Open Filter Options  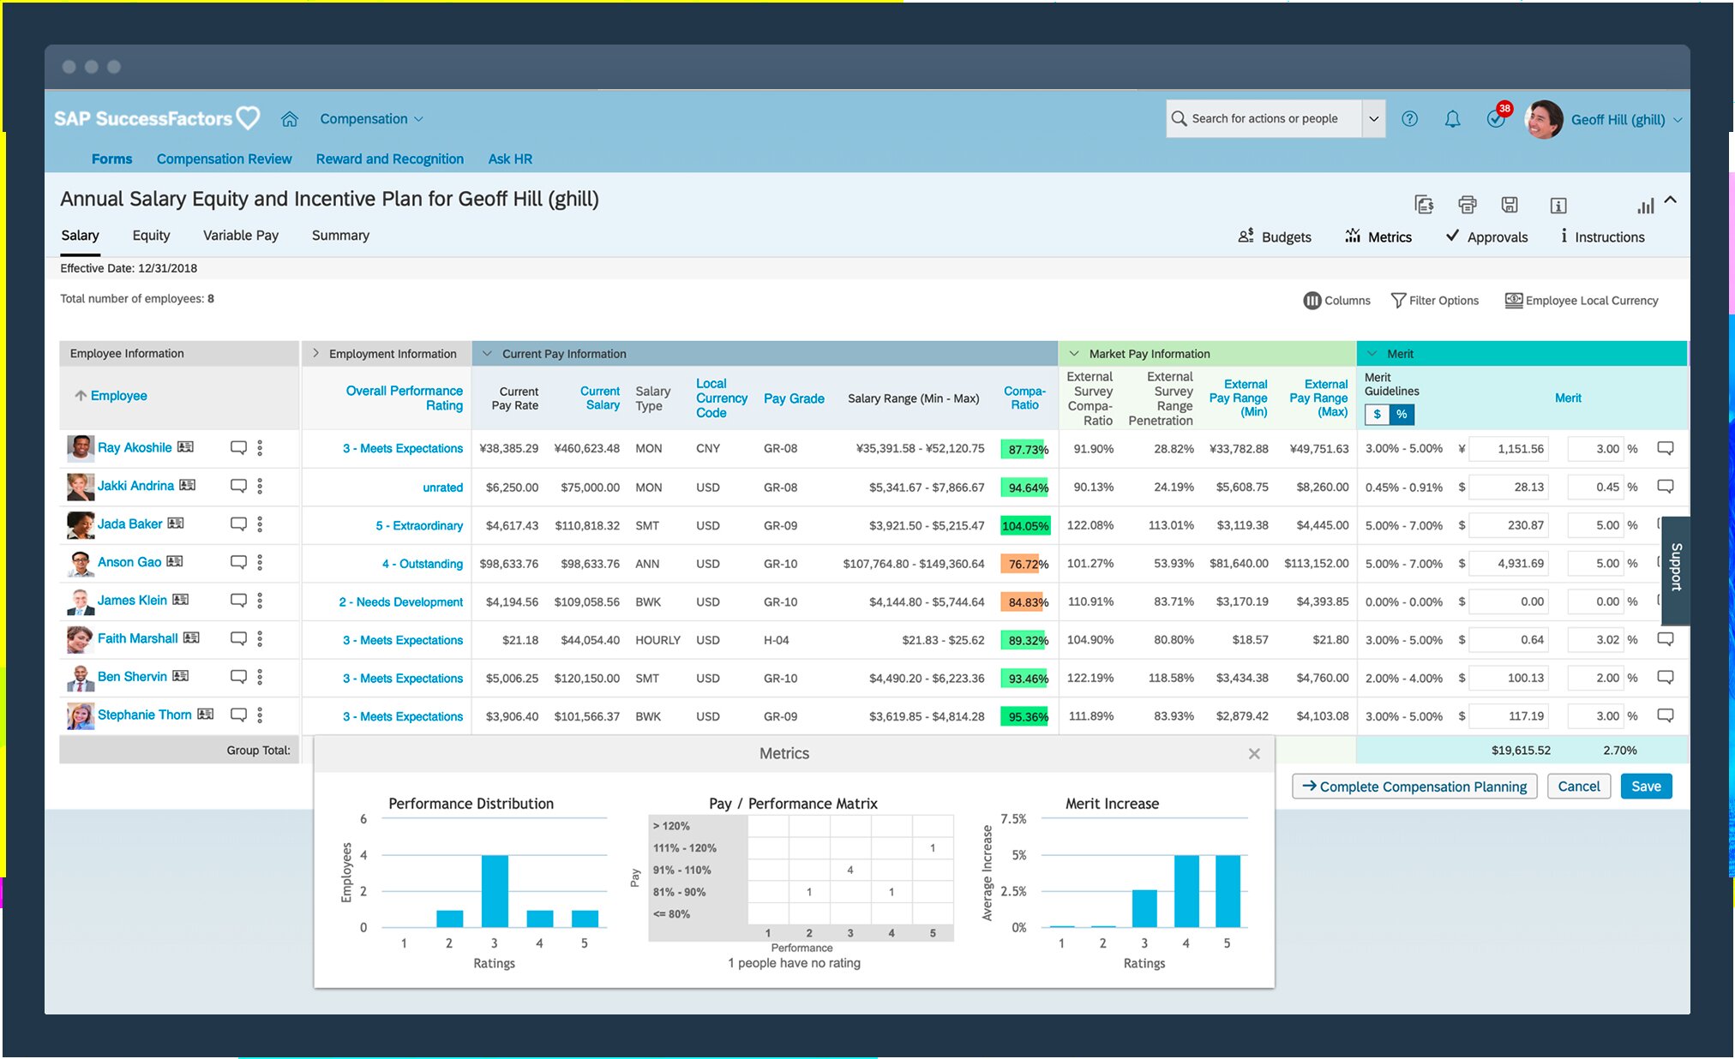point(1434,301)
